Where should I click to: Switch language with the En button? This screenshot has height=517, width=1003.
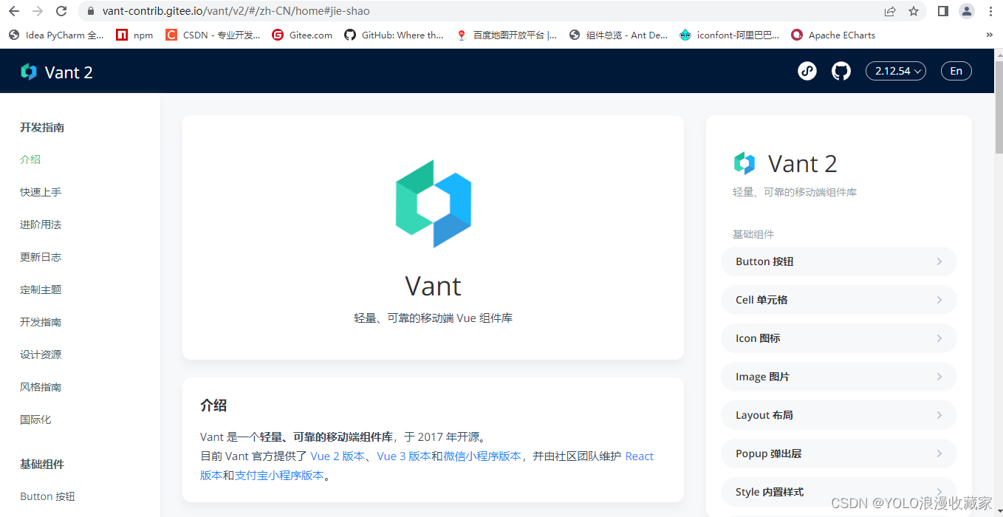[956, 71]
